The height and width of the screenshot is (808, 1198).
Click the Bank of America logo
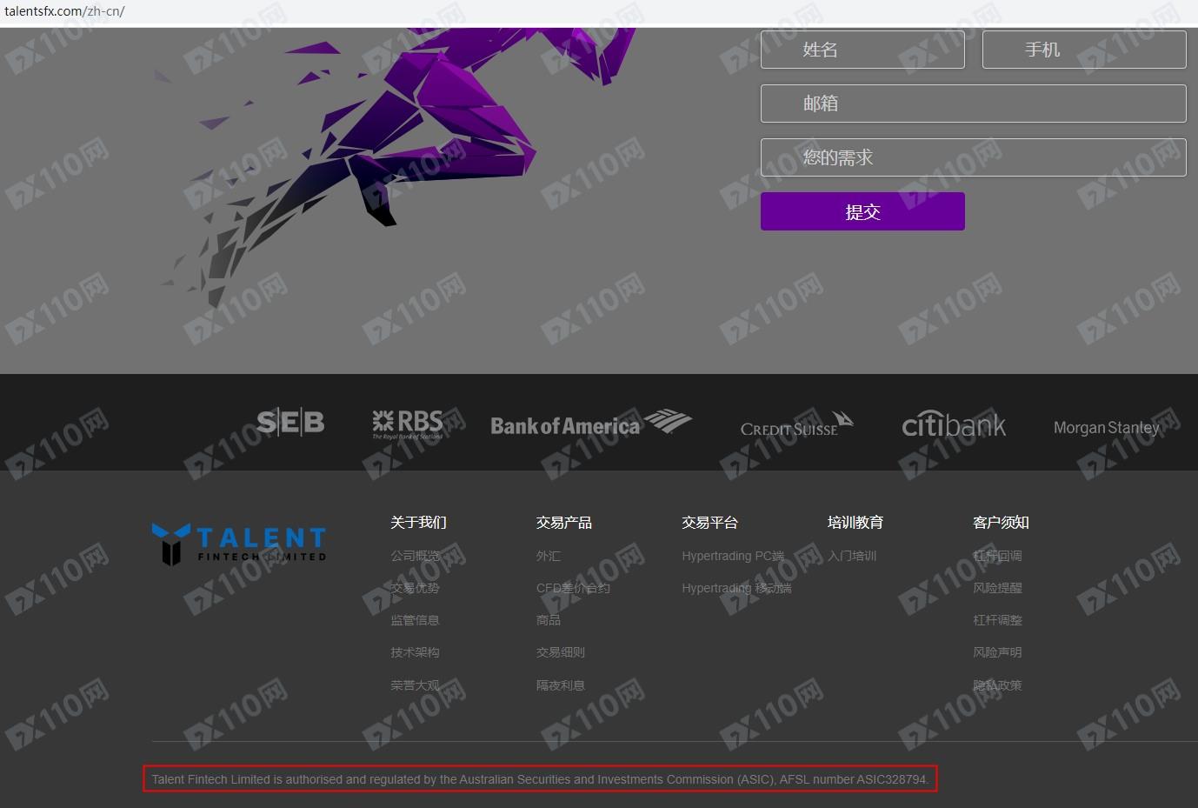click(x=590, y=424)
